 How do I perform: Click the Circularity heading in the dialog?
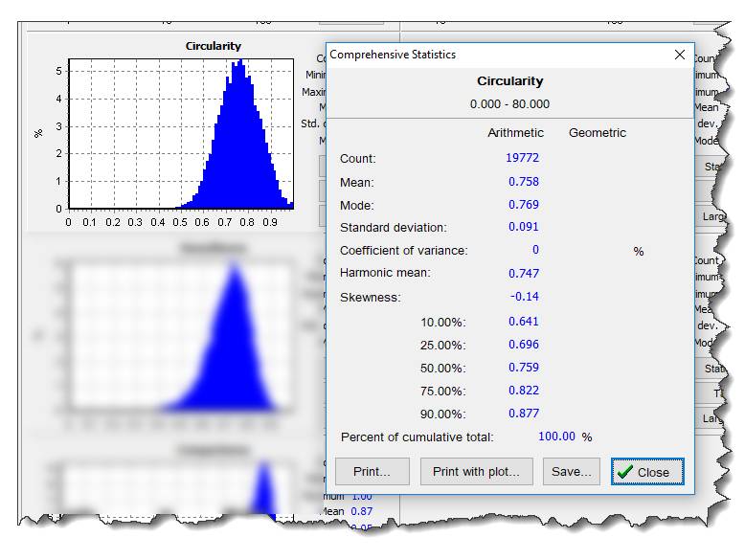point(509,81)
